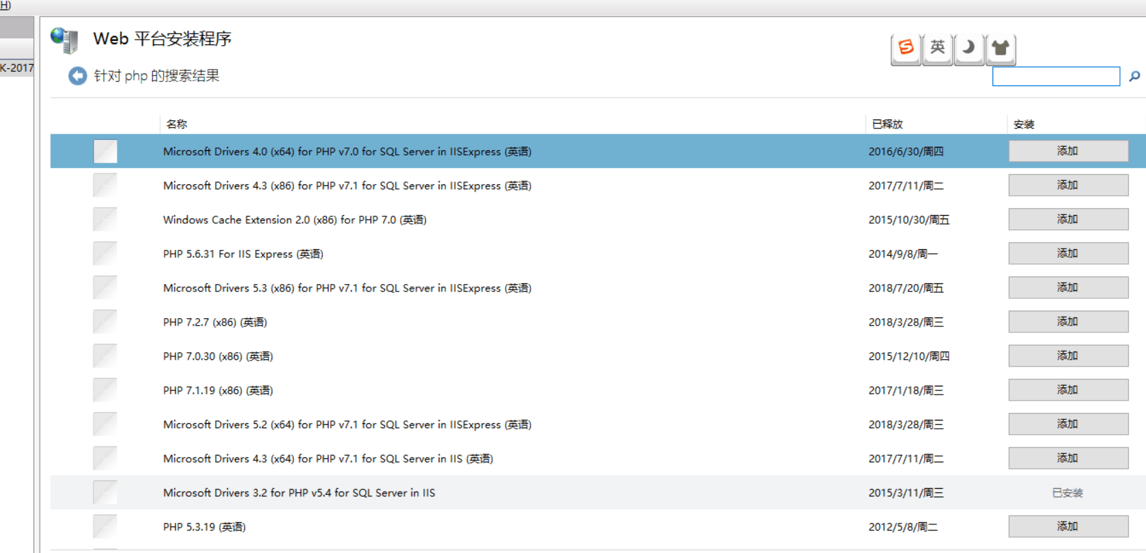Add Microsoft Drivers 4.3 (x86) for IISExpress
The height and width of the screenshot is (553, 1146).
(1068, 185)
